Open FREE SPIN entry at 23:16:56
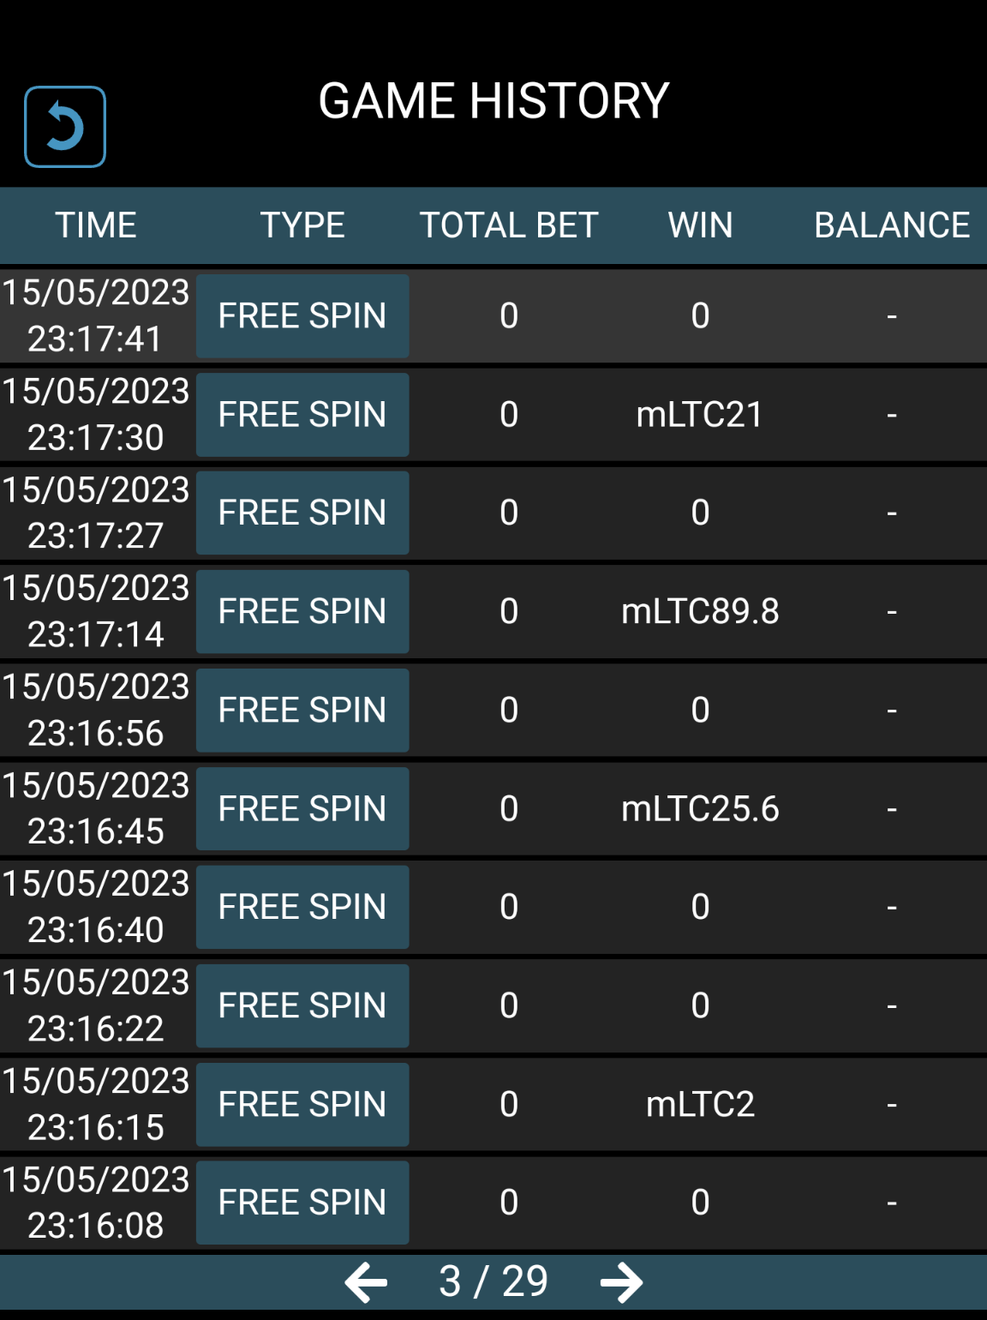The width and height of the screenshot is (987, 1320). point(302,710)
